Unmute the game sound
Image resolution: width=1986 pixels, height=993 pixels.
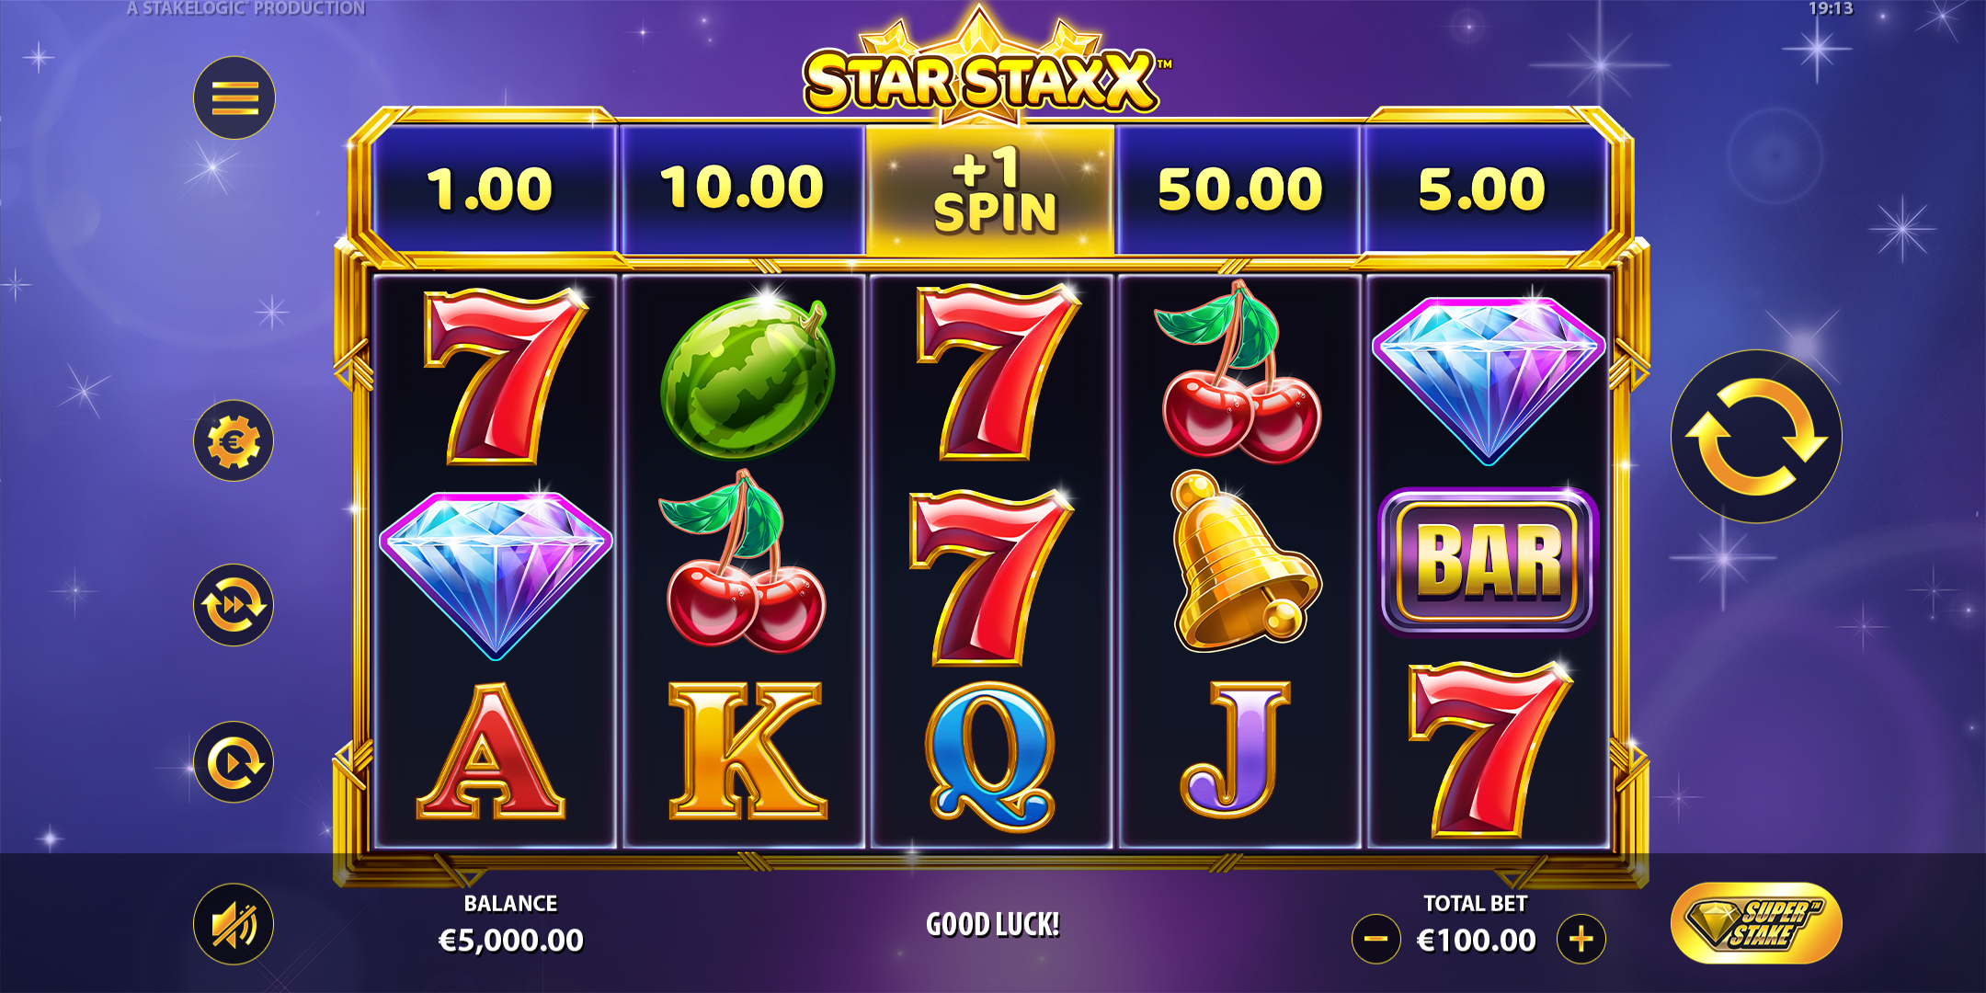pos(234,924)
